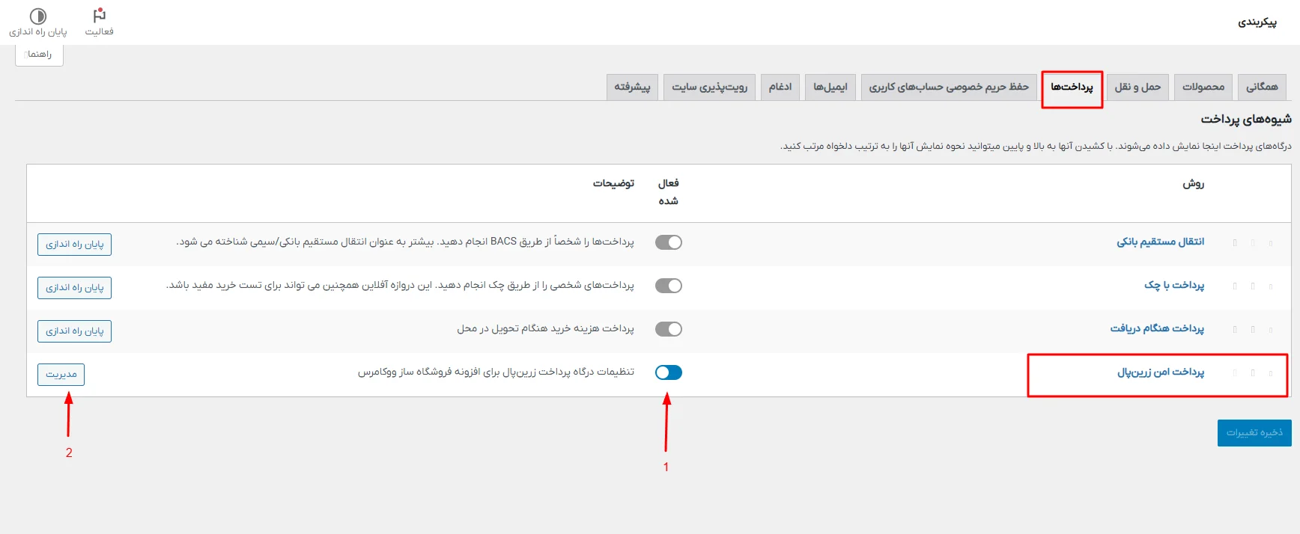Move انتقال مستقیم بانکی method up
The image size is (1300, 534).
1253,242
